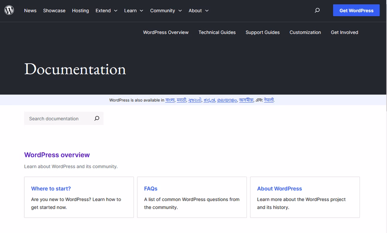Select the Community menu label

pos(163,10)
